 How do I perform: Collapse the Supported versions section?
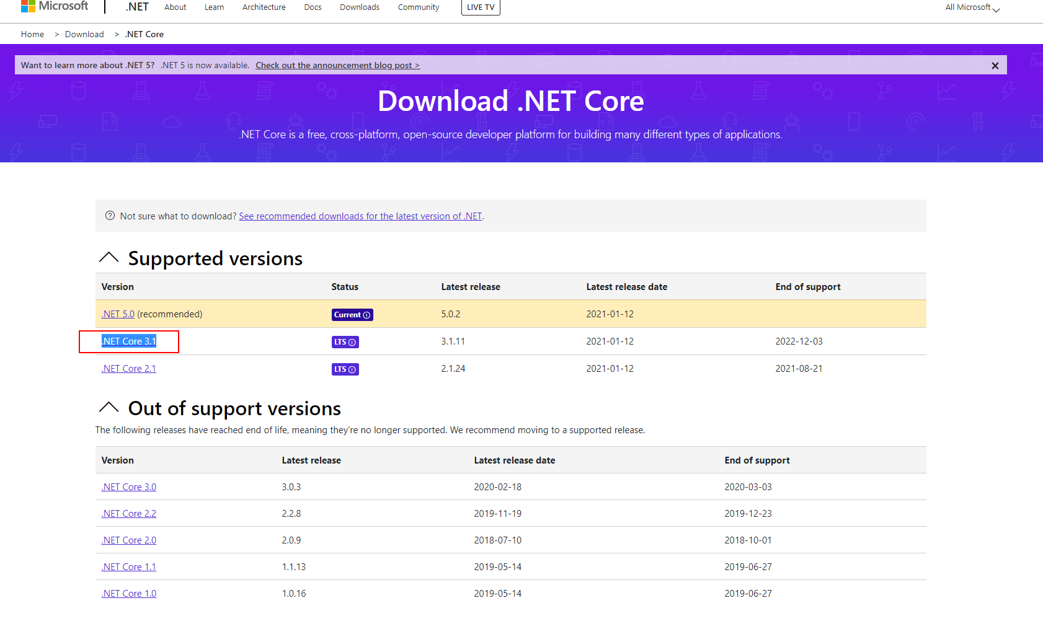tap(109, 258)
